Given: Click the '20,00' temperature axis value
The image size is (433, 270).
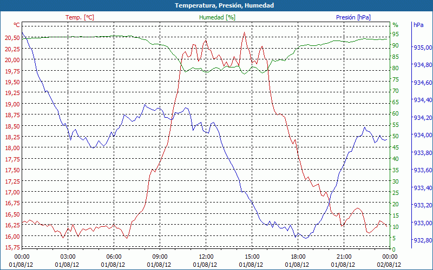Looking at the screenshot, I should click(12, 60).
